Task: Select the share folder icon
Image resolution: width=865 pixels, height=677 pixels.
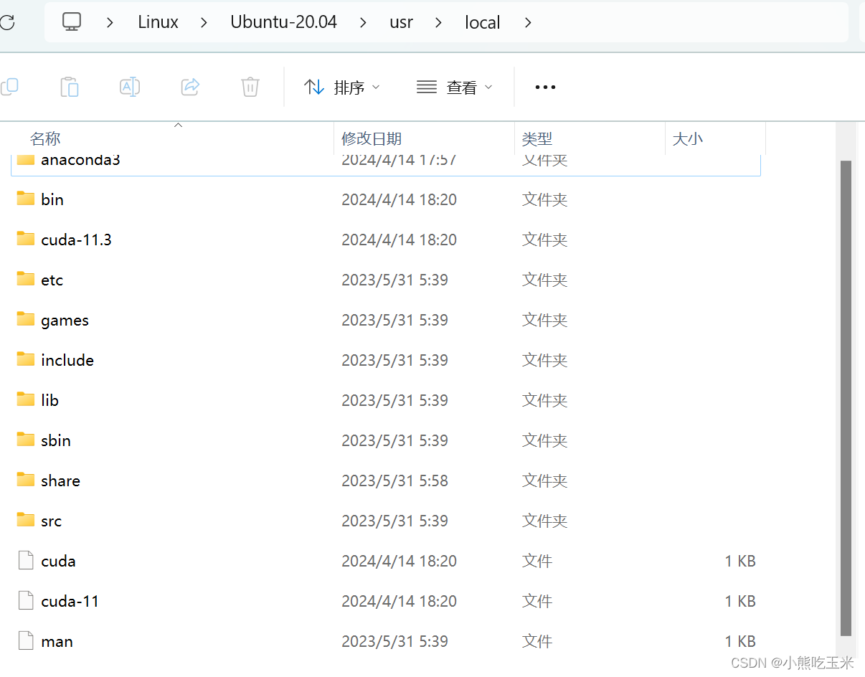Action: [26, 480]
